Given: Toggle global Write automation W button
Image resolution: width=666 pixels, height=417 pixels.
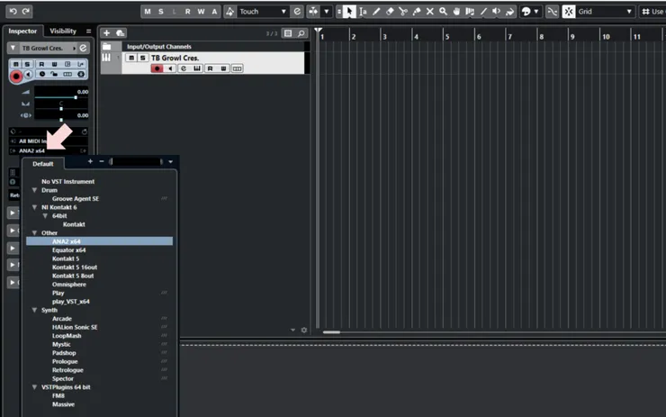Looking at the screenshot, I should click(201, 12).
